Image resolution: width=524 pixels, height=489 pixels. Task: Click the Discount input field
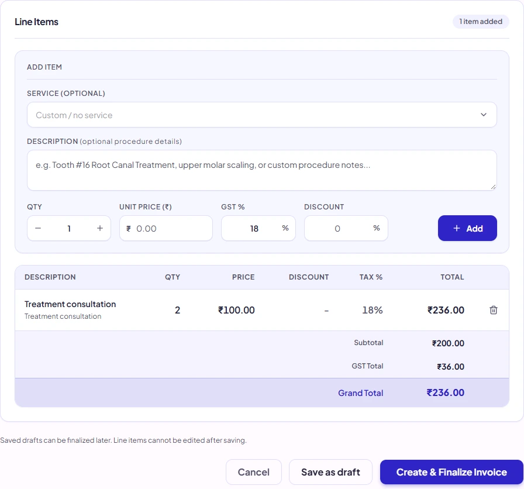[346, 228]
